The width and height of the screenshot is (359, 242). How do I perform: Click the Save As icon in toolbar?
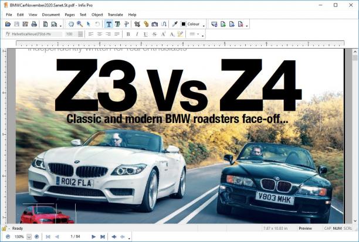pos(25,24)
